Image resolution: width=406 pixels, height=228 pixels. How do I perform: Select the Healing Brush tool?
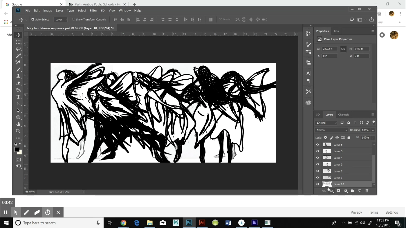(18, 62)
